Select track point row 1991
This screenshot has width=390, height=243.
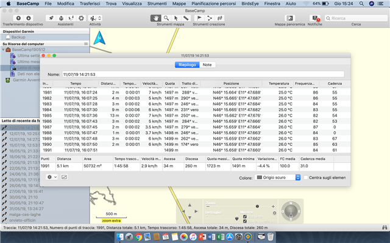[195, 150]
